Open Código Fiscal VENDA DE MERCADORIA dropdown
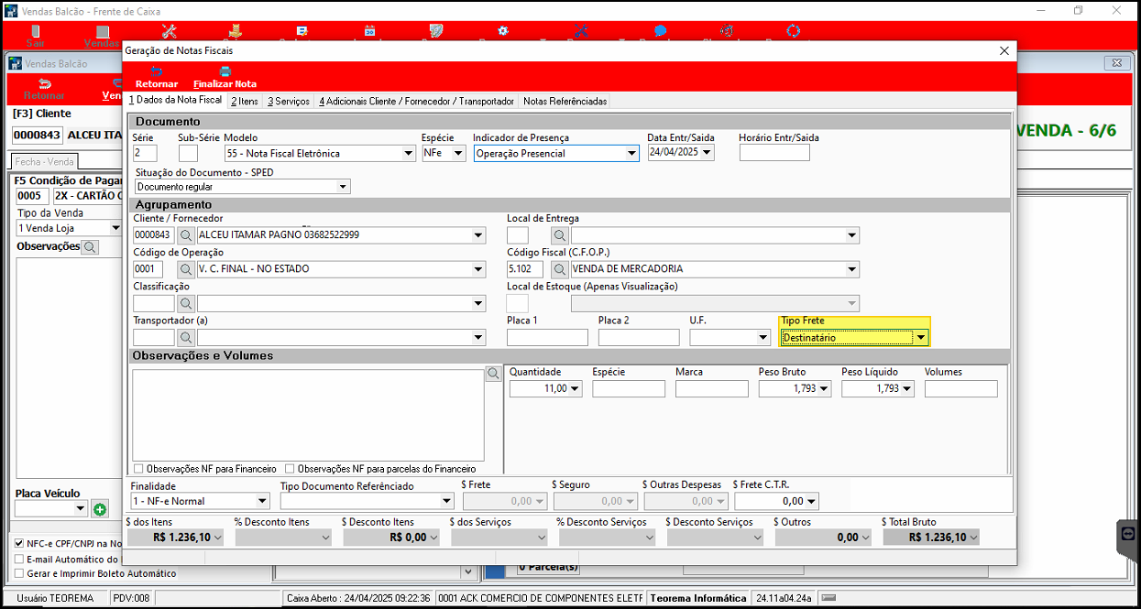Viewport: 1141px width, 609px height. (852, 269)
